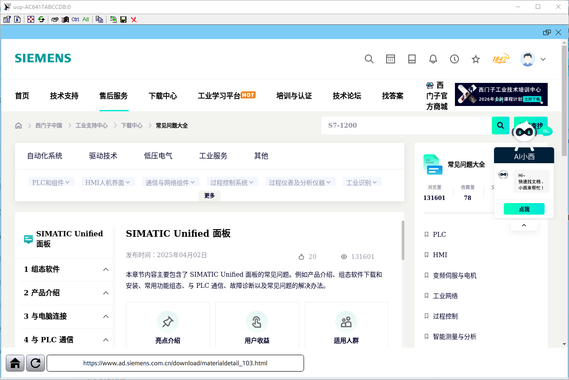Click the 点我 button in AI小西 panel
The width and height of the screenshot is (569, 380).
point(524,209)
